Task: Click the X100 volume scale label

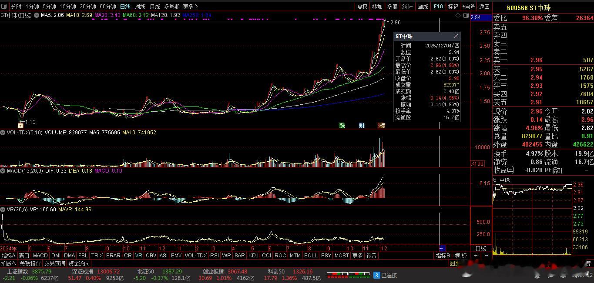Action: pos(477,164)
